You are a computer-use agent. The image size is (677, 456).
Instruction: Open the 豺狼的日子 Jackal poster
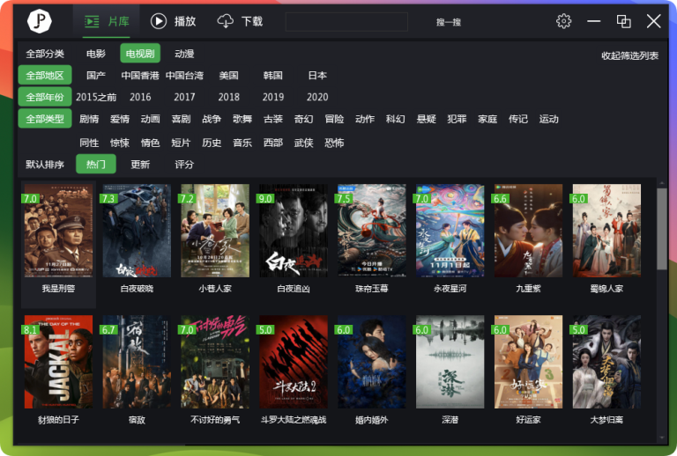coord(57,361)
